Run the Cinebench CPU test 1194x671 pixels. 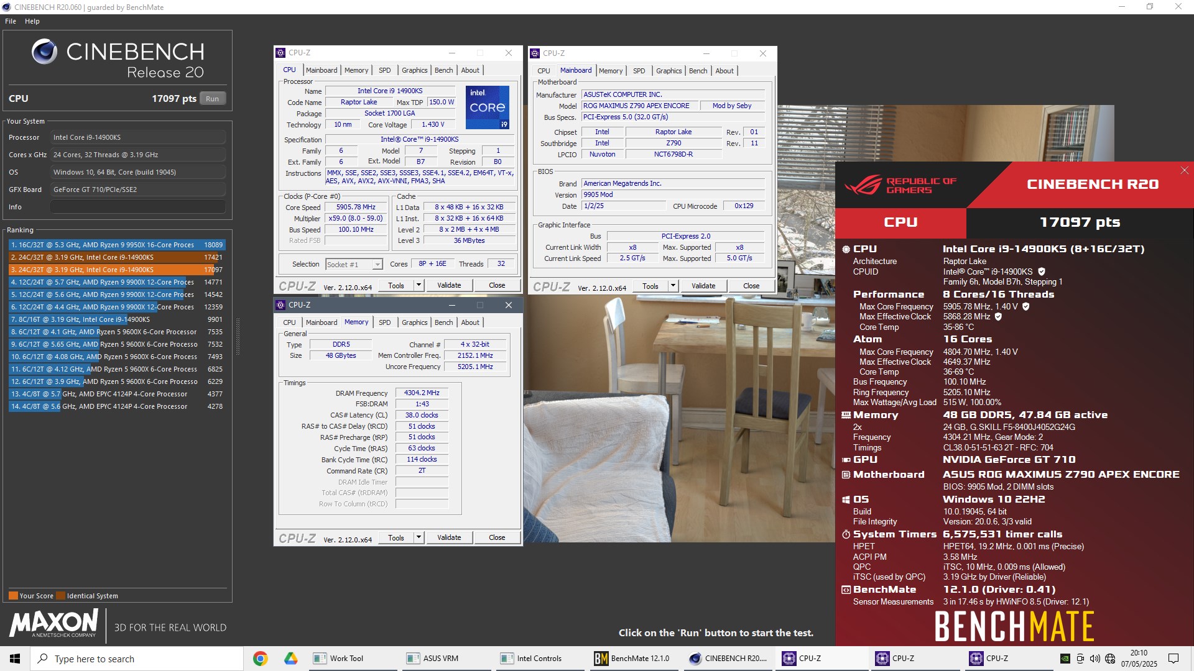point(213,99)
